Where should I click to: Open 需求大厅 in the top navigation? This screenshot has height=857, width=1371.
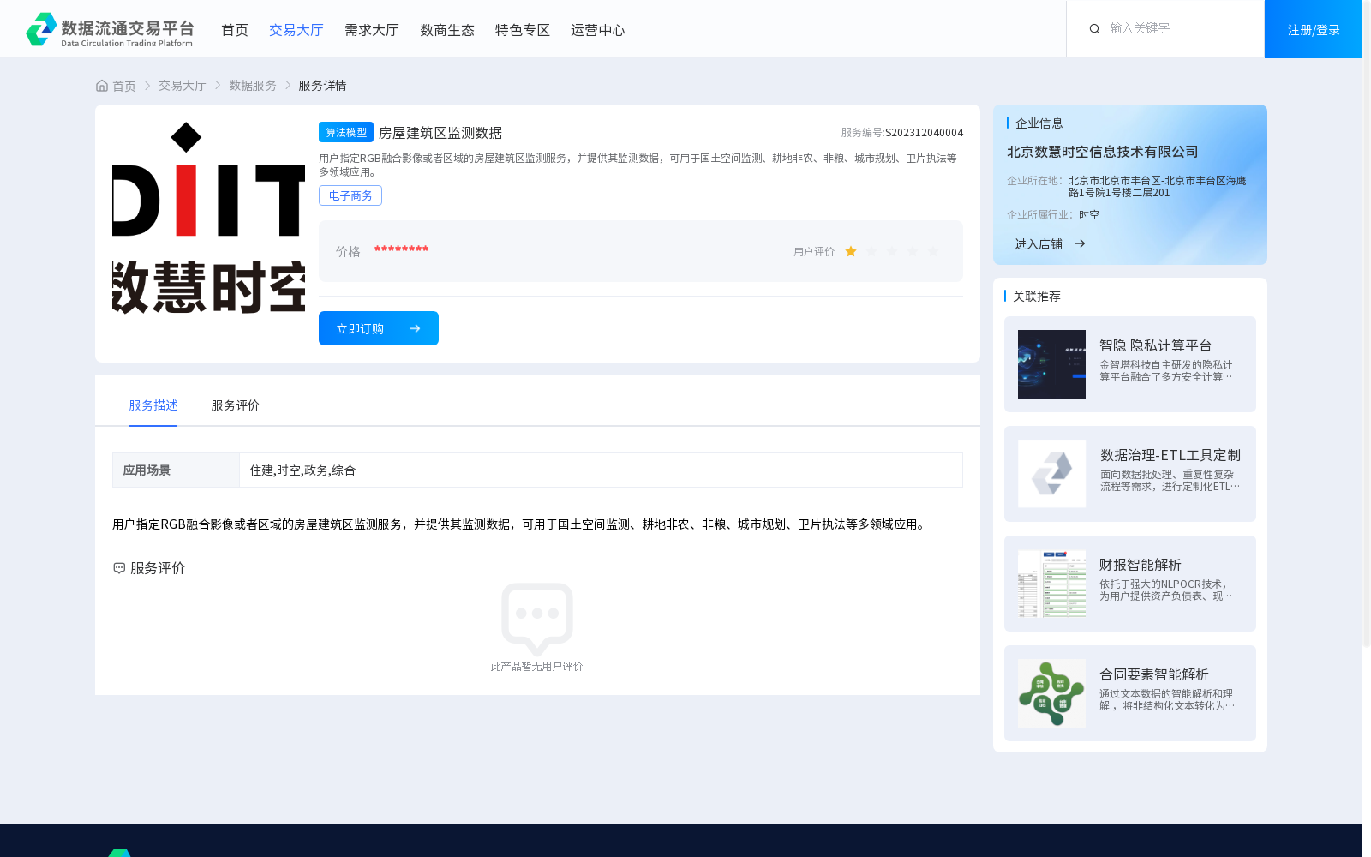[372, 30]
